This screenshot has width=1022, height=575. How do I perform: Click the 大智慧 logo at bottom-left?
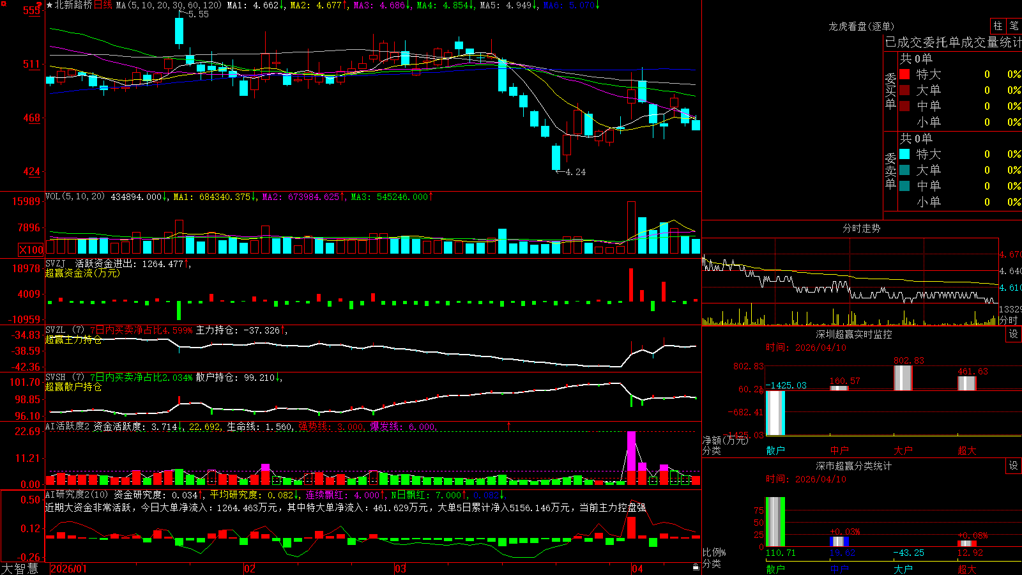(x=20, y=568)
